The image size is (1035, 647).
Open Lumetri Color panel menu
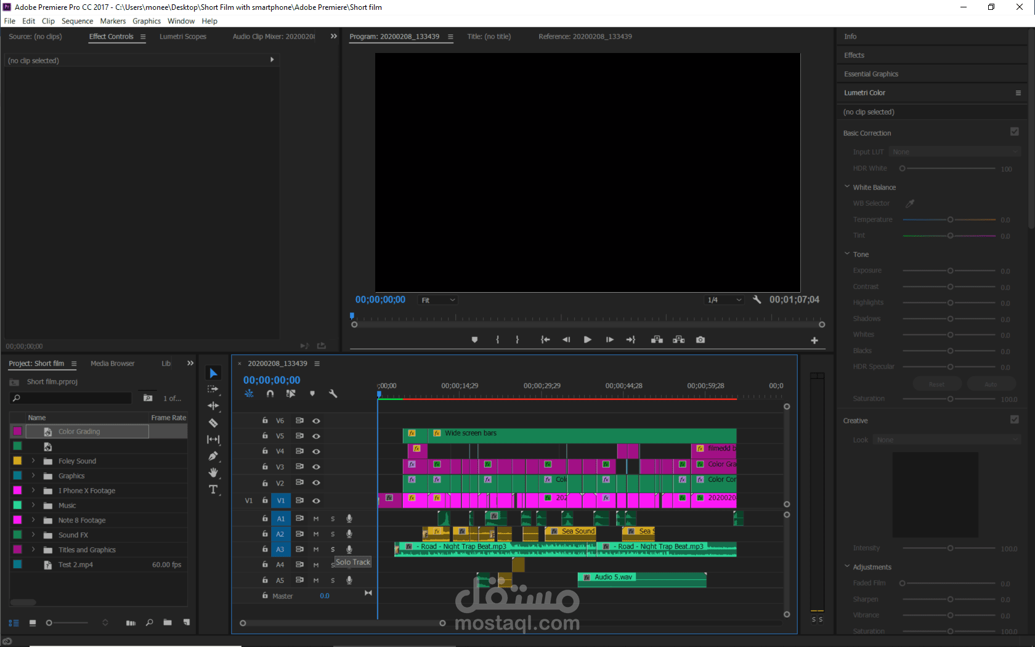point(1018,93)
